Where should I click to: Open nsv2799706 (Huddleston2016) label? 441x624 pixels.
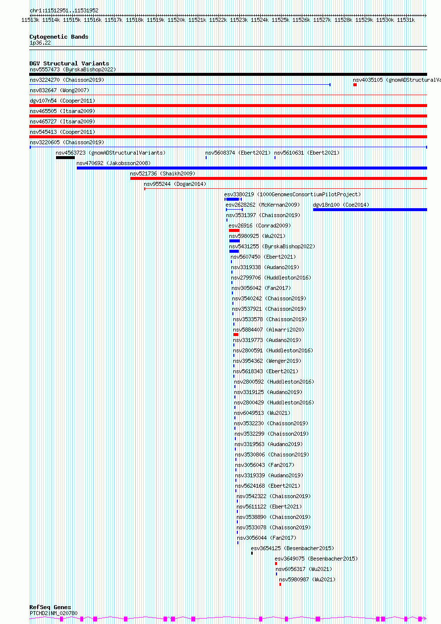click(x=271, y=278)
